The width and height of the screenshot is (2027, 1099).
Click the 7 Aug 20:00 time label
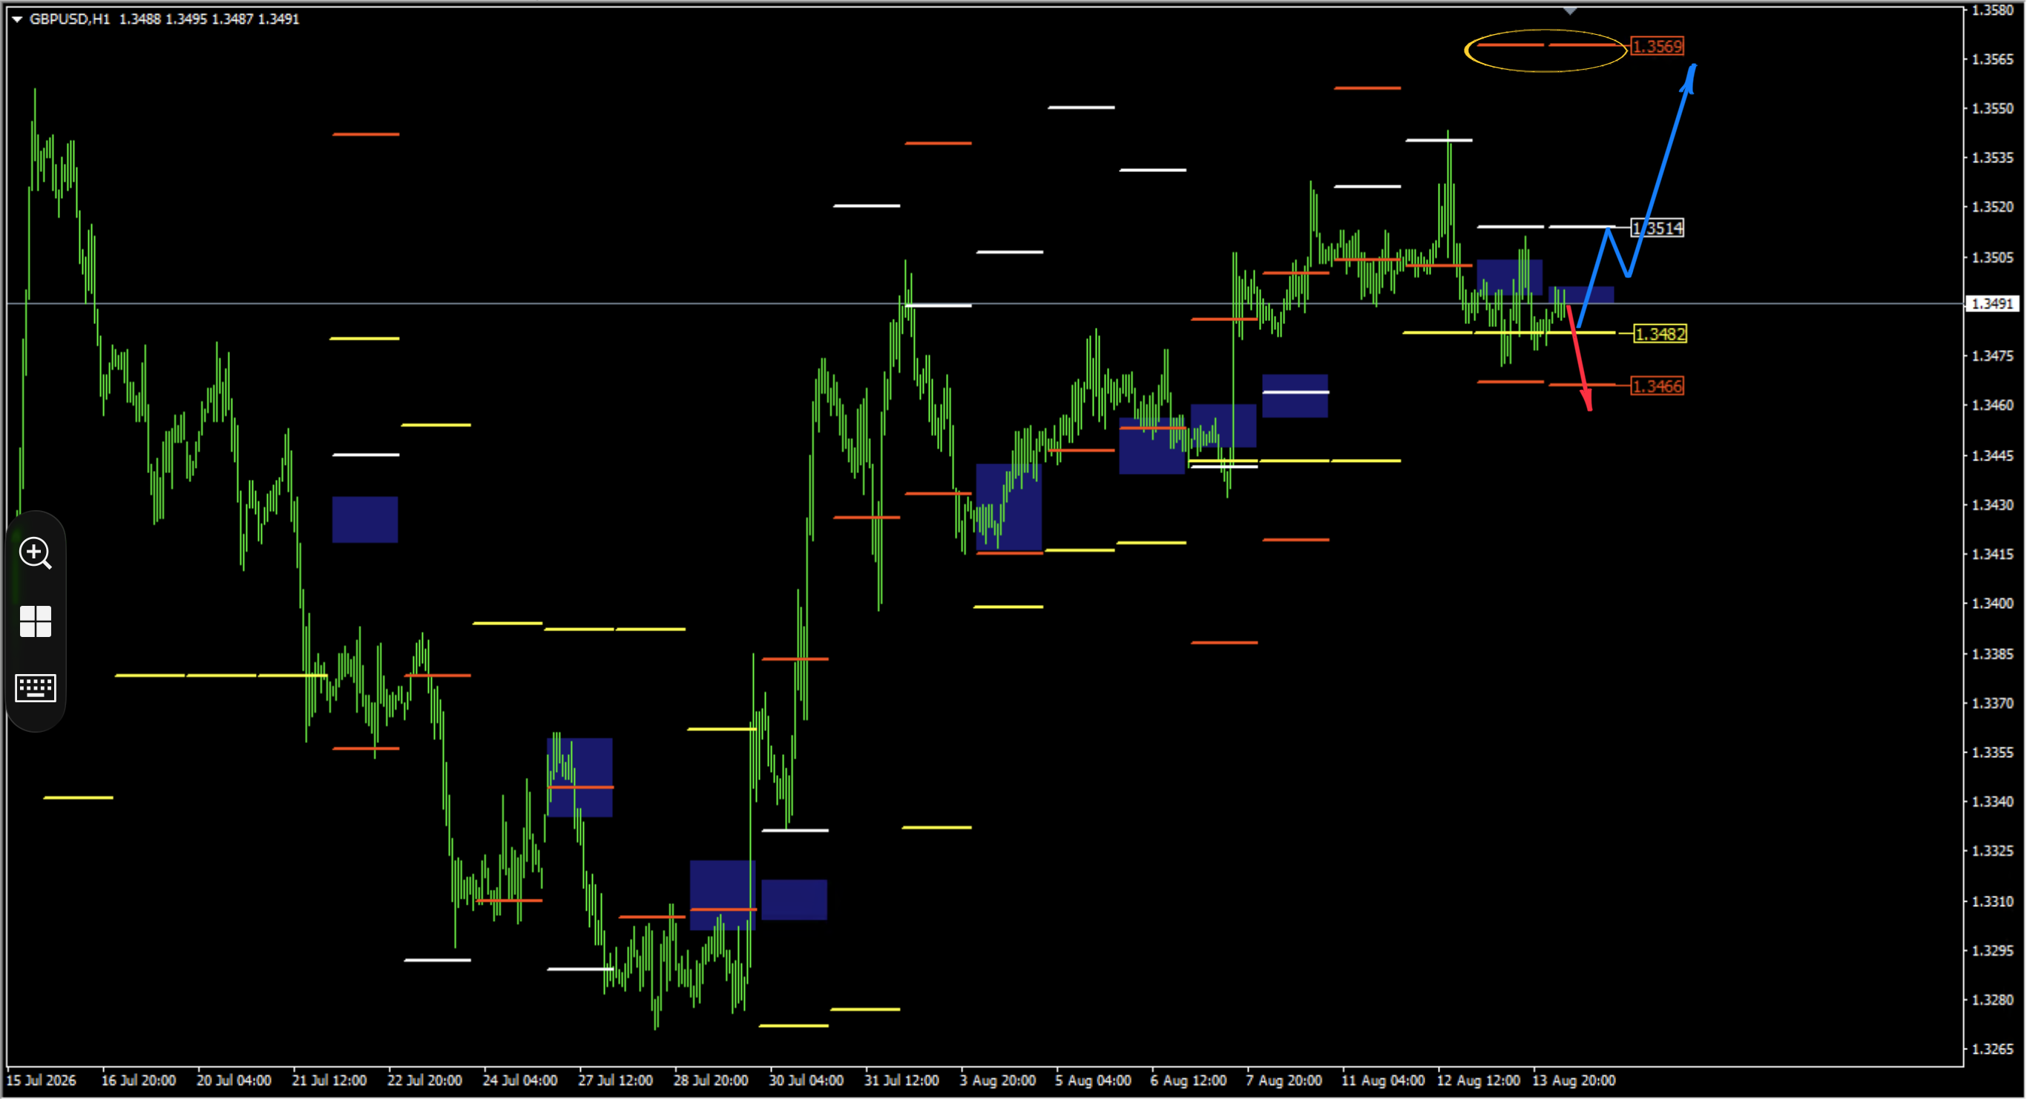[x=1284, y=1080]
